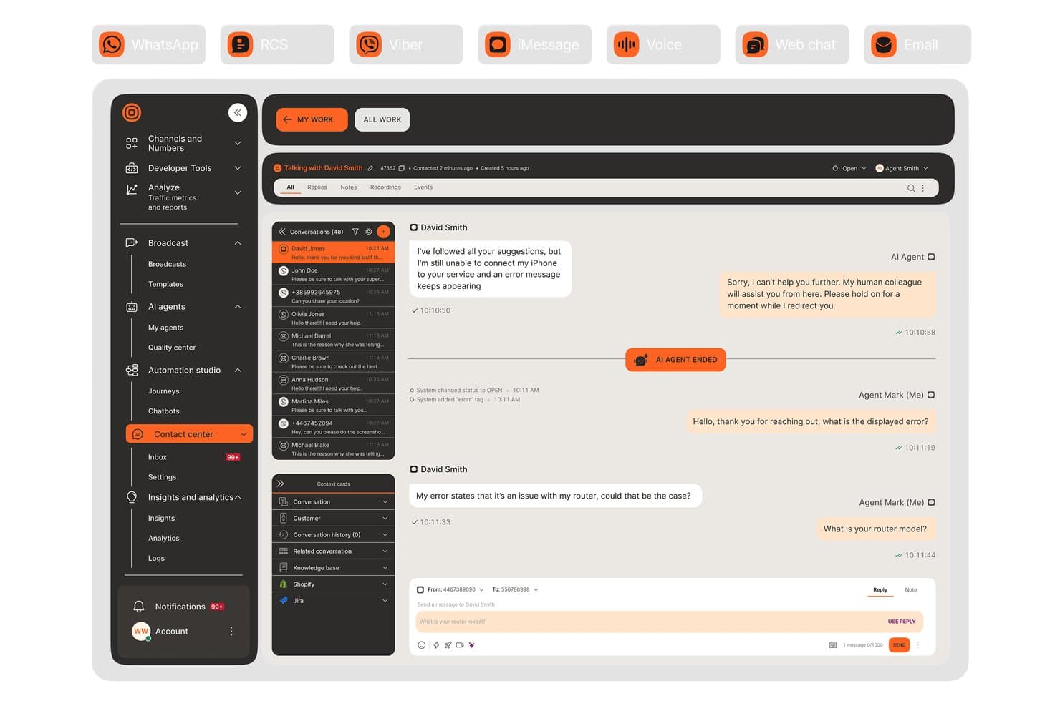Filter conversations using the funnel icon
Image resolution: width=1060 pixels, height=706 pixels.
tap(355, 232)
